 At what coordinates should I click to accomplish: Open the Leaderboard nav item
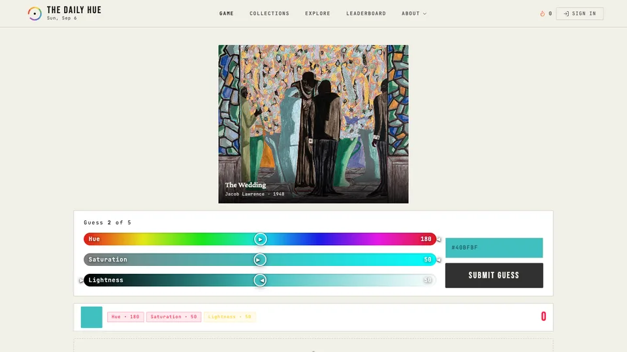click(x=366, y=14)
